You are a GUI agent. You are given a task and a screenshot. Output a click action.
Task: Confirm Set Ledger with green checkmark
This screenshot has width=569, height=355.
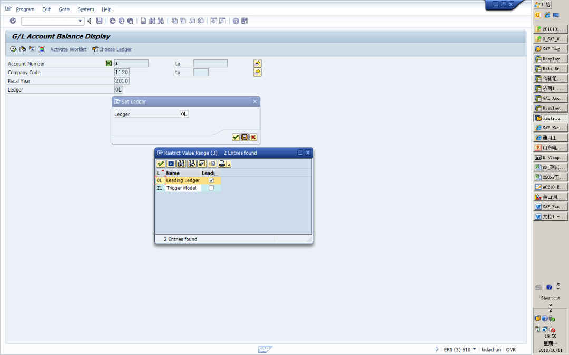(x=236, y=137)
